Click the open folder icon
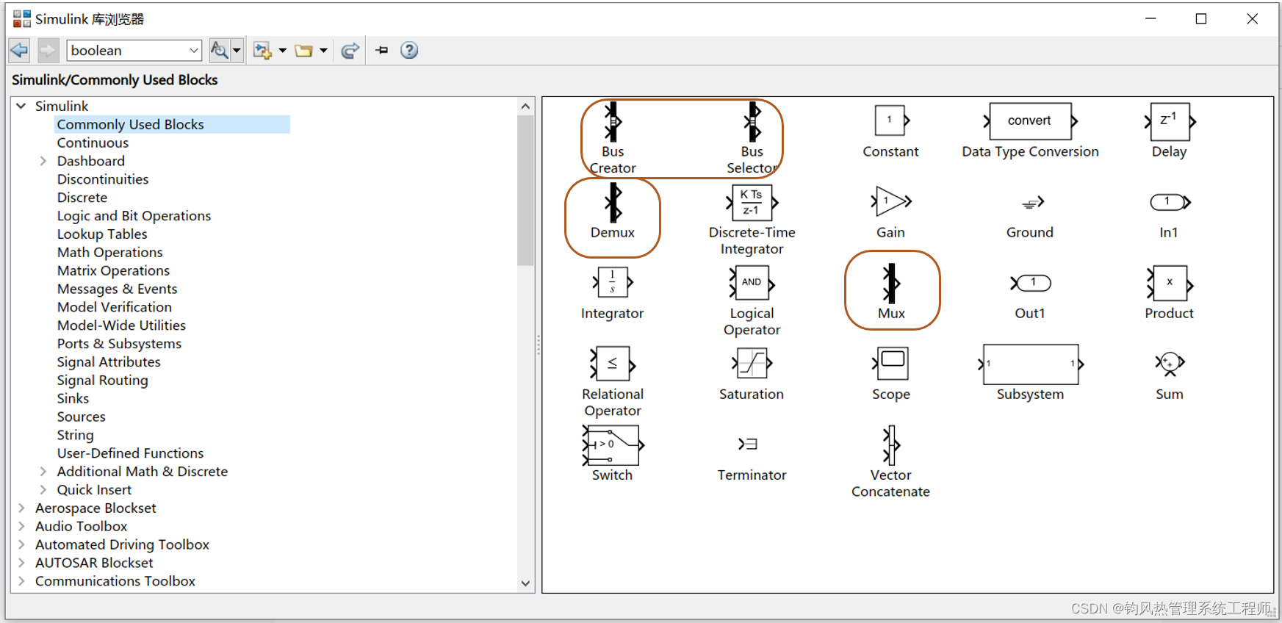Image resolution: width=1282 pixels, height=623 pixels. pyautogui.click(x=303, y=50)
